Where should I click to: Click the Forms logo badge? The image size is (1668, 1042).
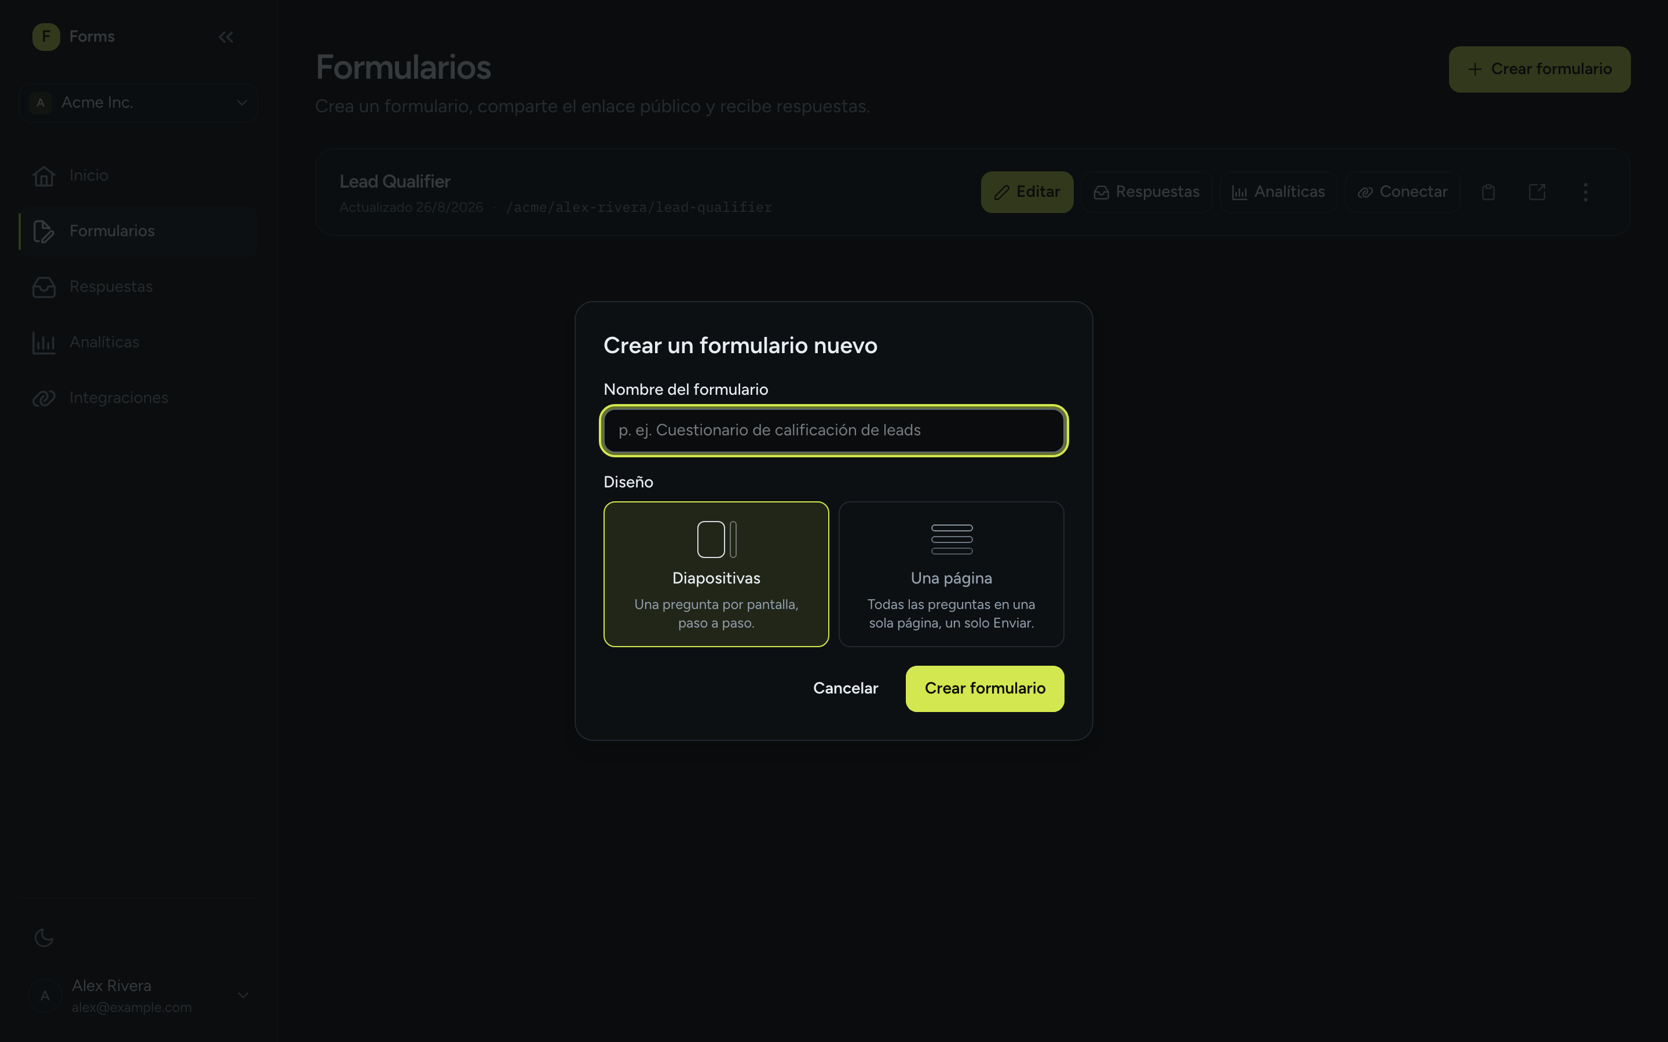(46, 36)
